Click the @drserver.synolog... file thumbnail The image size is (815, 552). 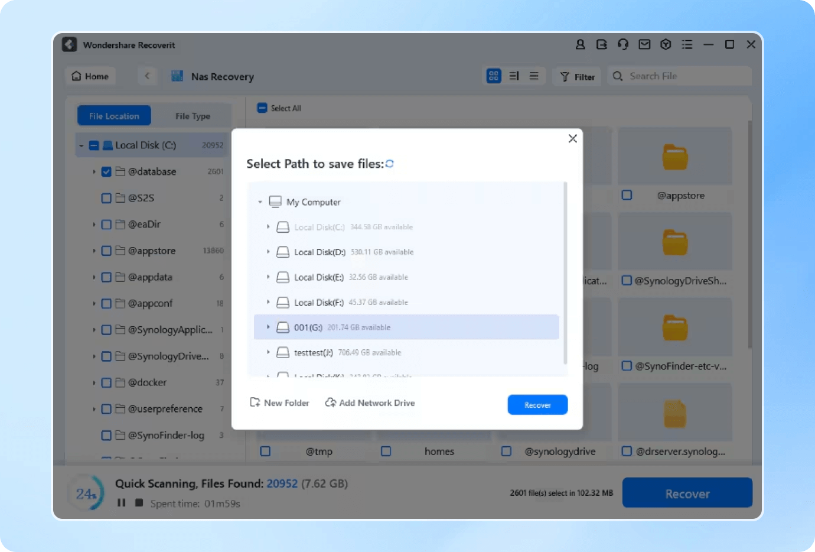675,413
